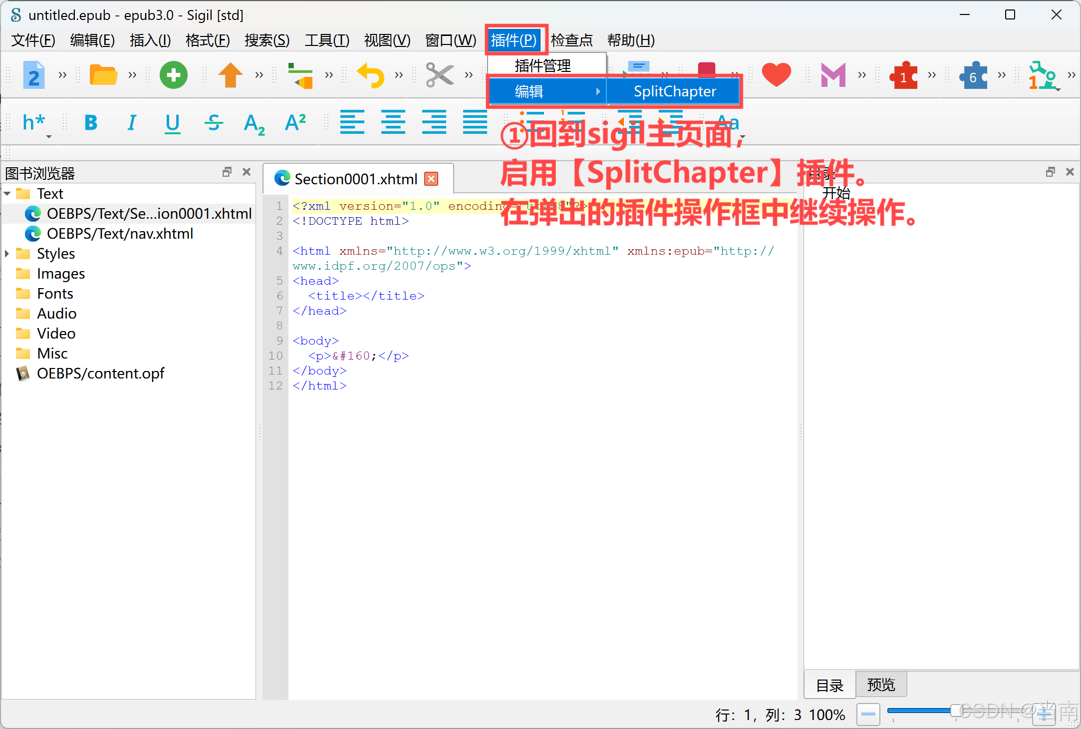Image resolution: width=1081 pixels, height=729 pixels.
Task: Click the red heart Donate icon
Action: coord(777,75)
